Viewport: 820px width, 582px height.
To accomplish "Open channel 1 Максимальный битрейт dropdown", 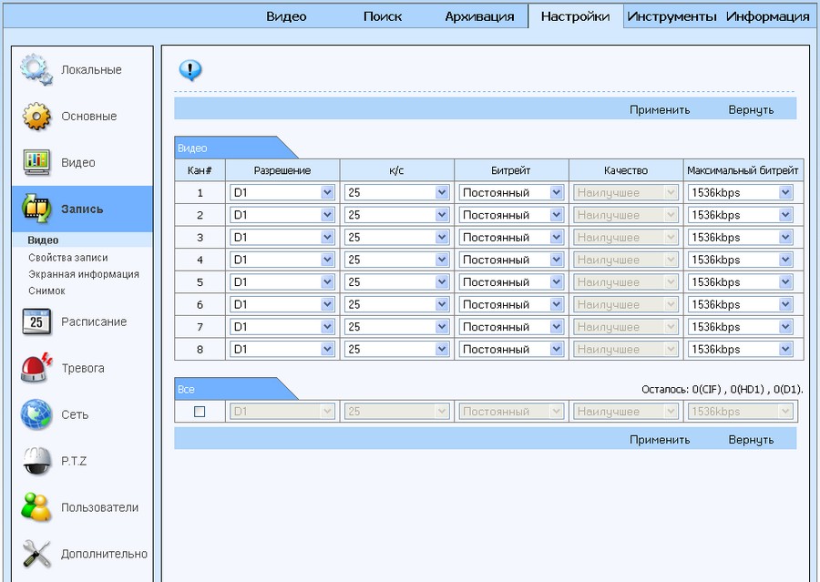I will [x=740, y=192].
